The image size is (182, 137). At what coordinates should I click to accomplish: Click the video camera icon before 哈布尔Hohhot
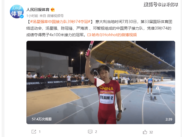[89, 35]
